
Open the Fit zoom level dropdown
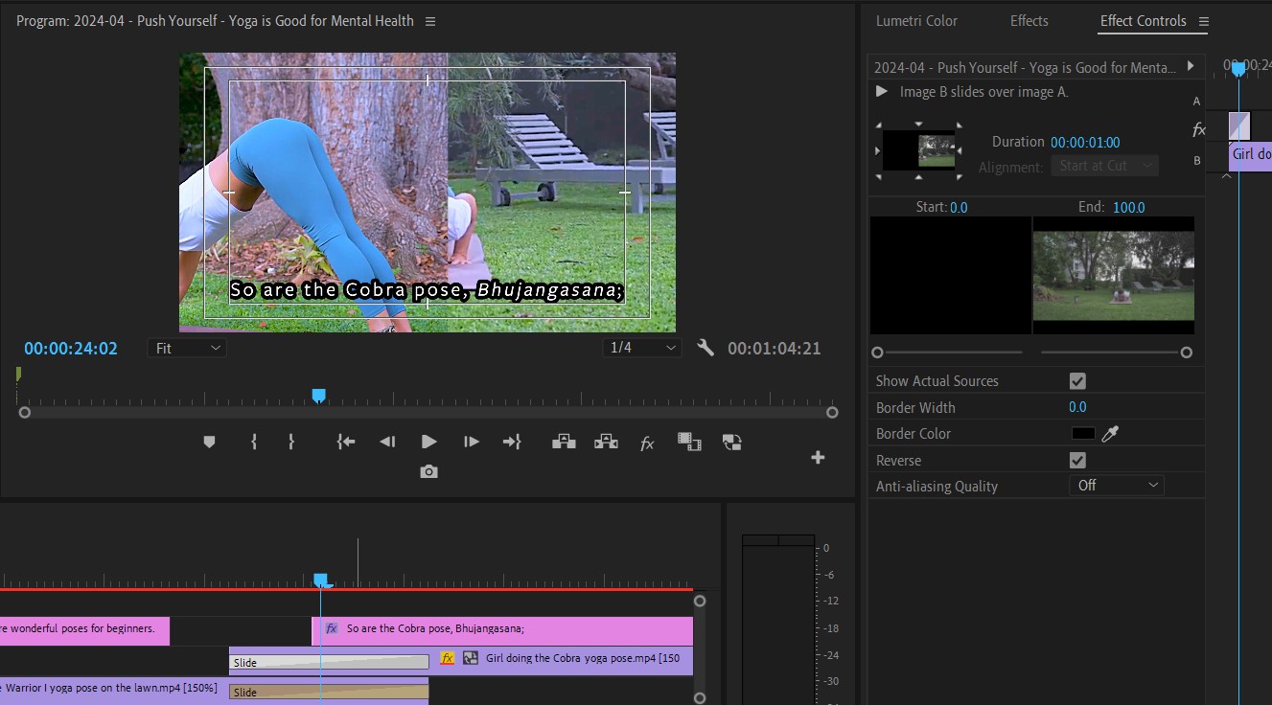(x=187, y=348)
